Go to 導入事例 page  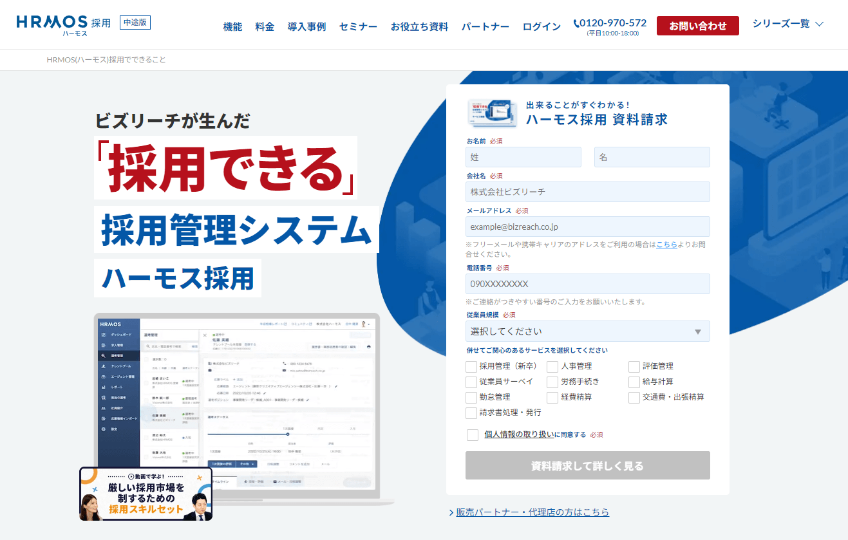click(306, 26)
